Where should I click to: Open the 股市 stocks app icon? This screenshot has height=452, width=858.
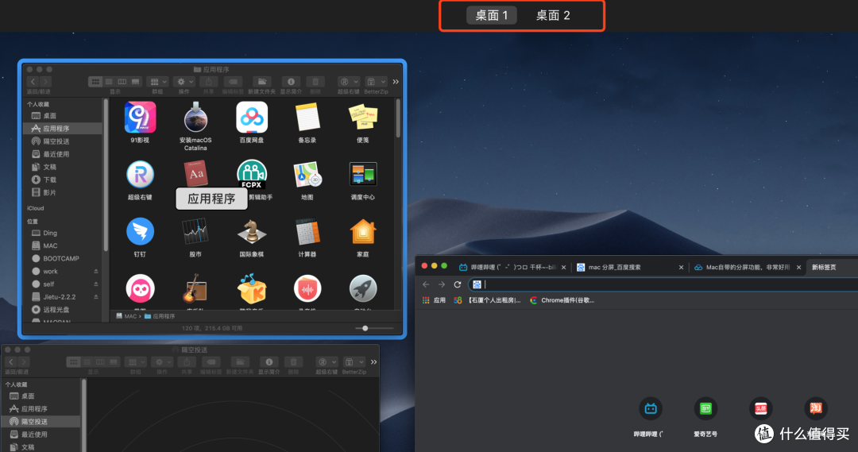195,231
